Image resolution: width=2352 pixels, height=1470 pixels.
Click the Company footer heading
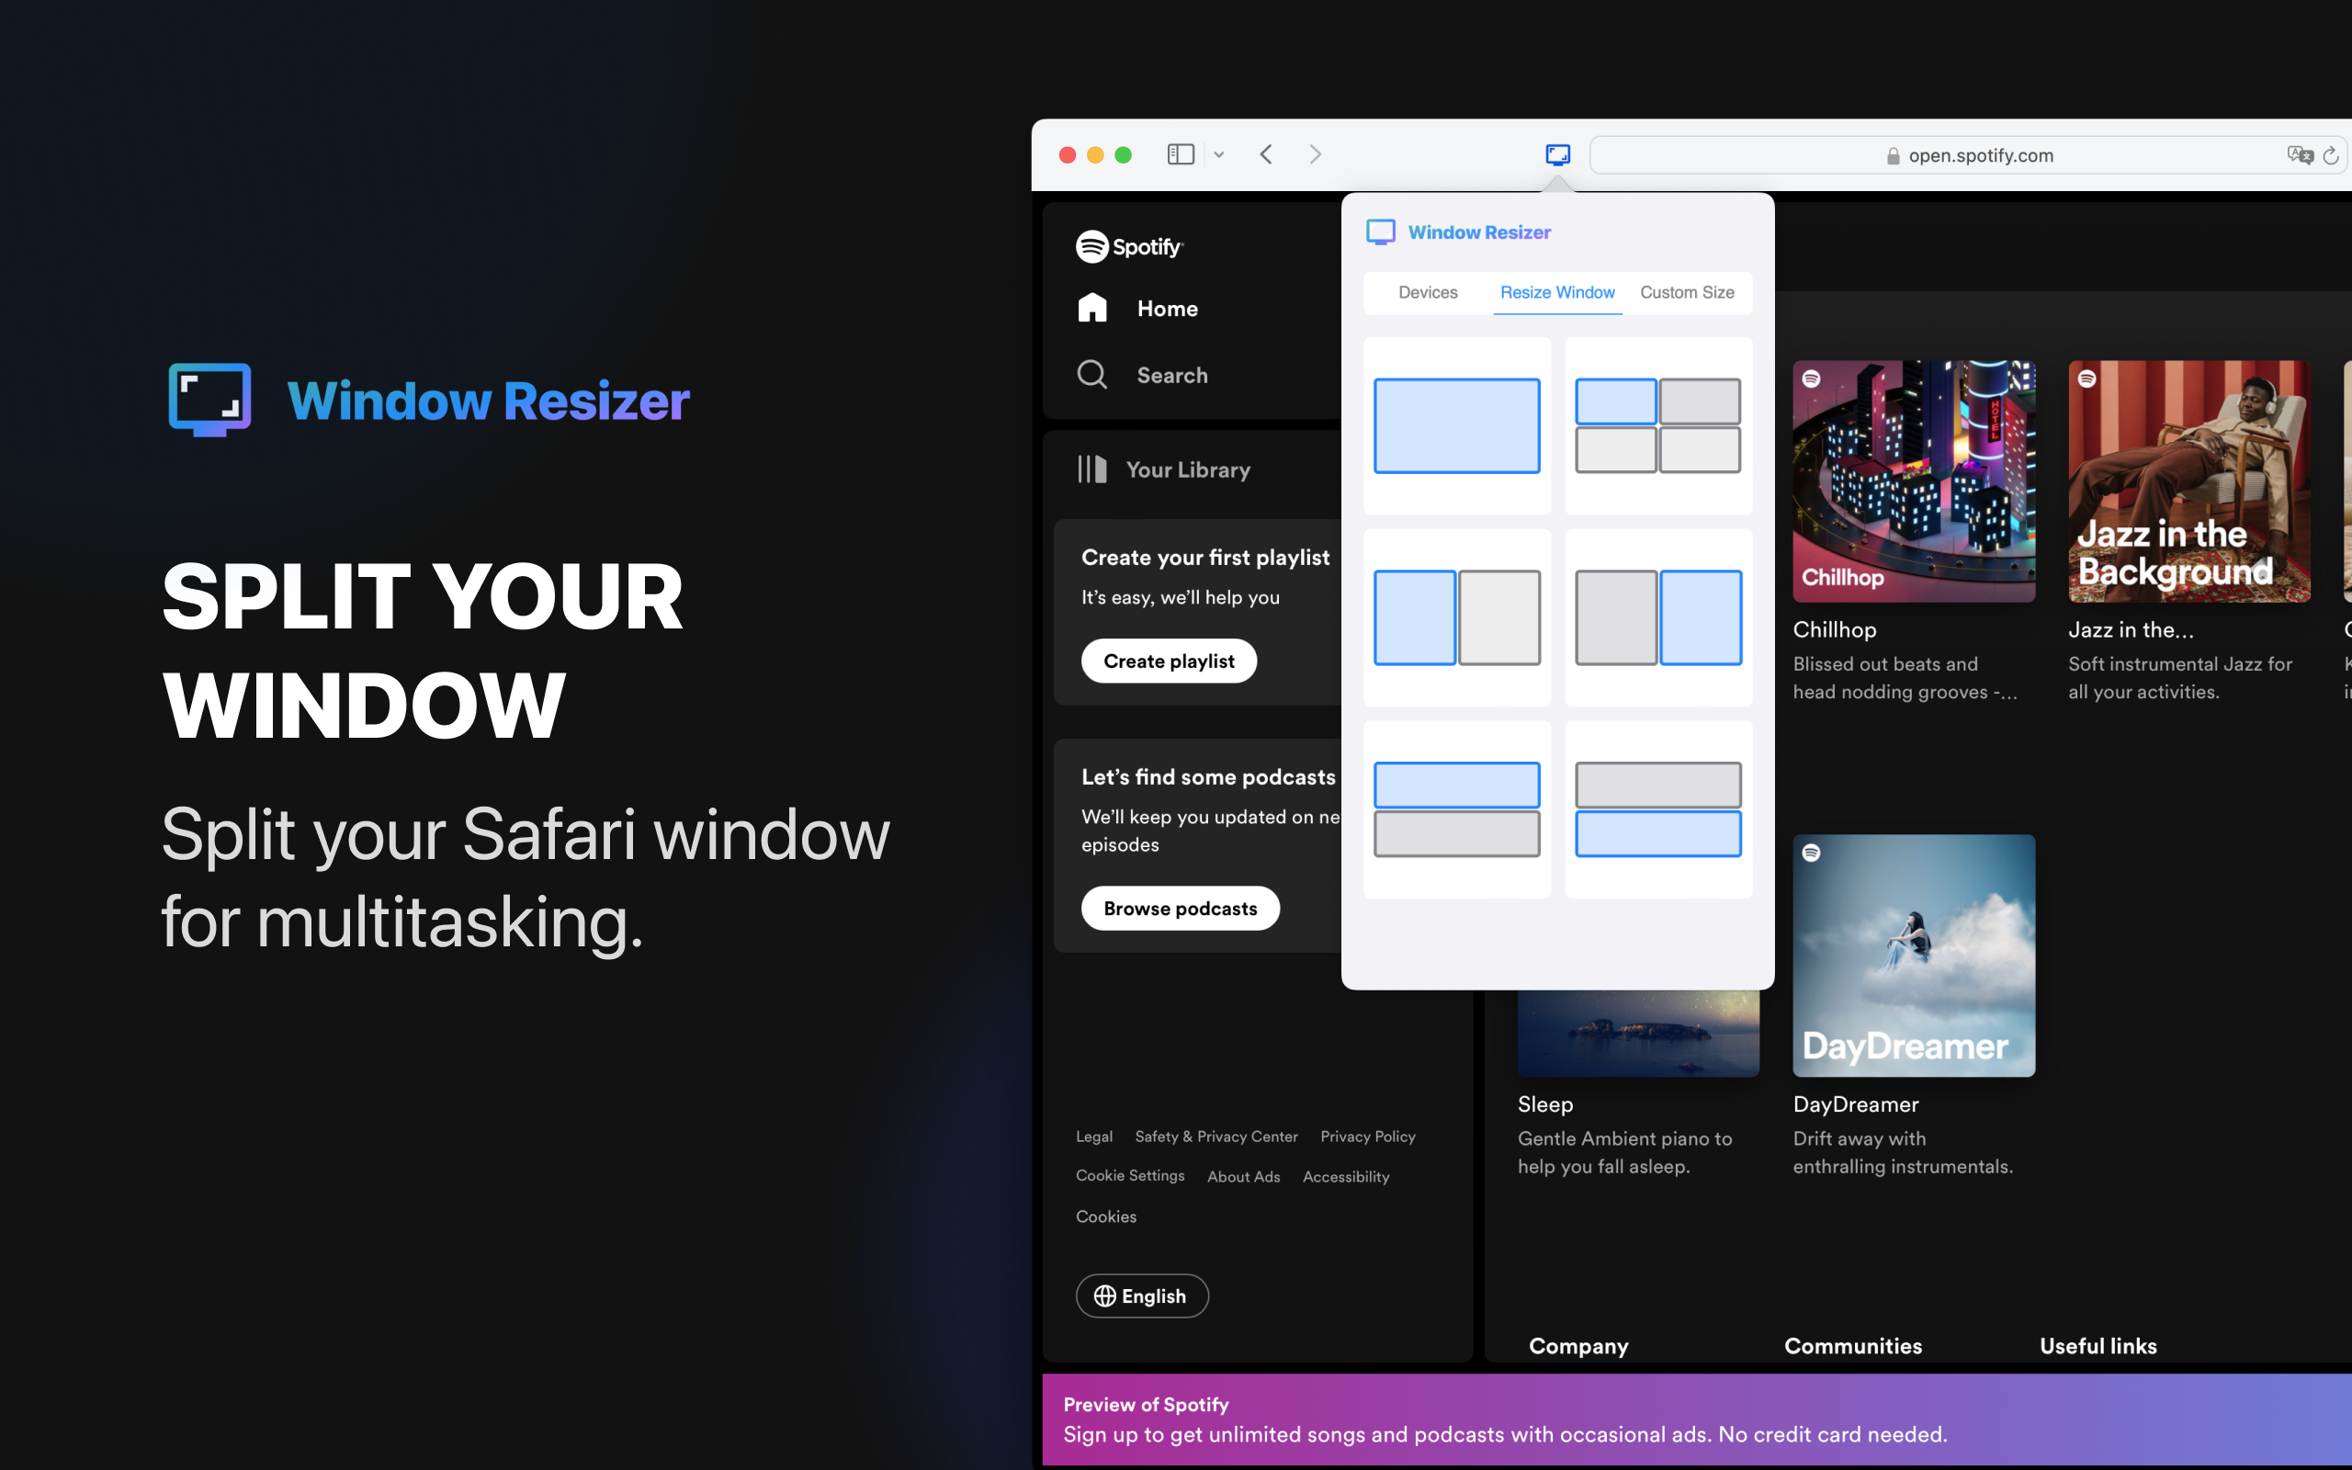click(x=1578, y=1347)
